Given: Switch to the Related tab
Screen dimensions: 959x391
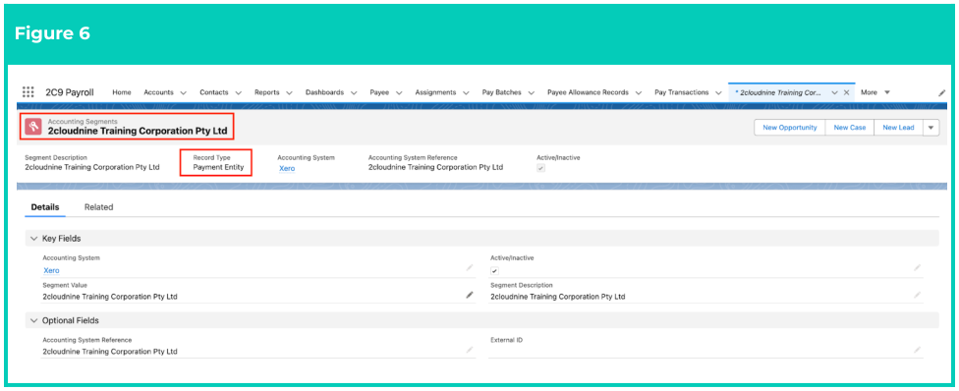Looking at the screenshot, I should 98,207.
